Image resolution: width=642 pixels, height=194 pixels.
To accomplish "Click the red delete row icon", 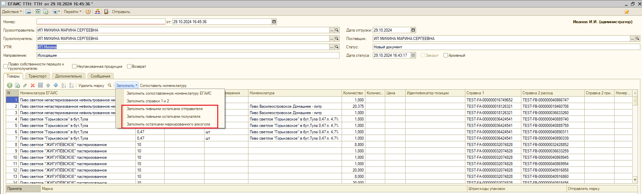I will [x=33, y=86].
